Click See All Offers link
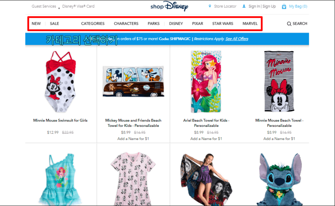335x206 pixels. [x=237, y=38]
